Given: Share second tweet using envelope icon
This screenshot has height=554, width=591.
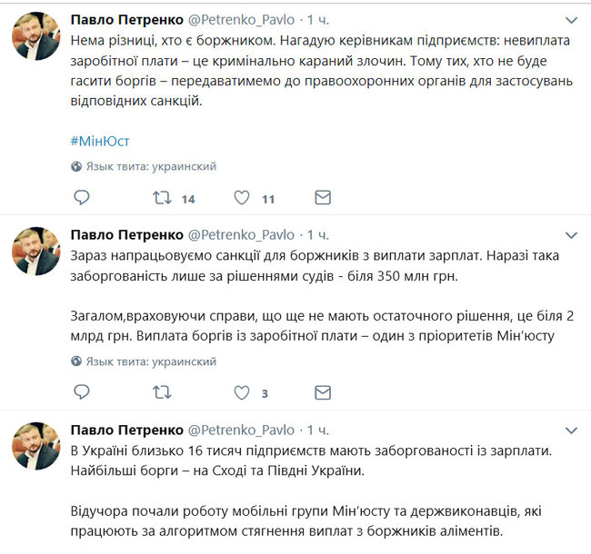Looking at the screenshot, I should tap(322, 392).
